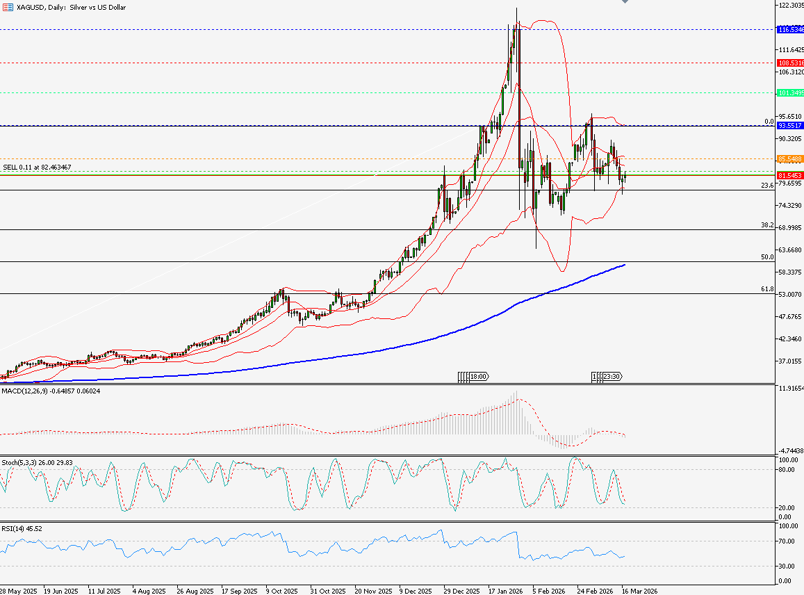Click the green 101.3495 price level tag
The image size is (804, 595).
[790, 91]
